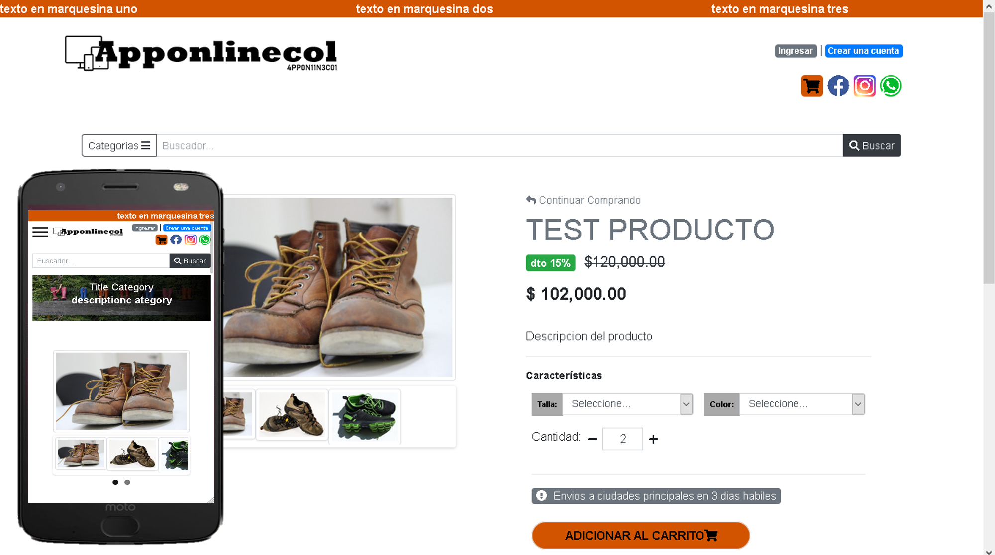Tap Crear una cuenta in phone preview
This screenshot has width=995, height=555.
pos(187,228)
